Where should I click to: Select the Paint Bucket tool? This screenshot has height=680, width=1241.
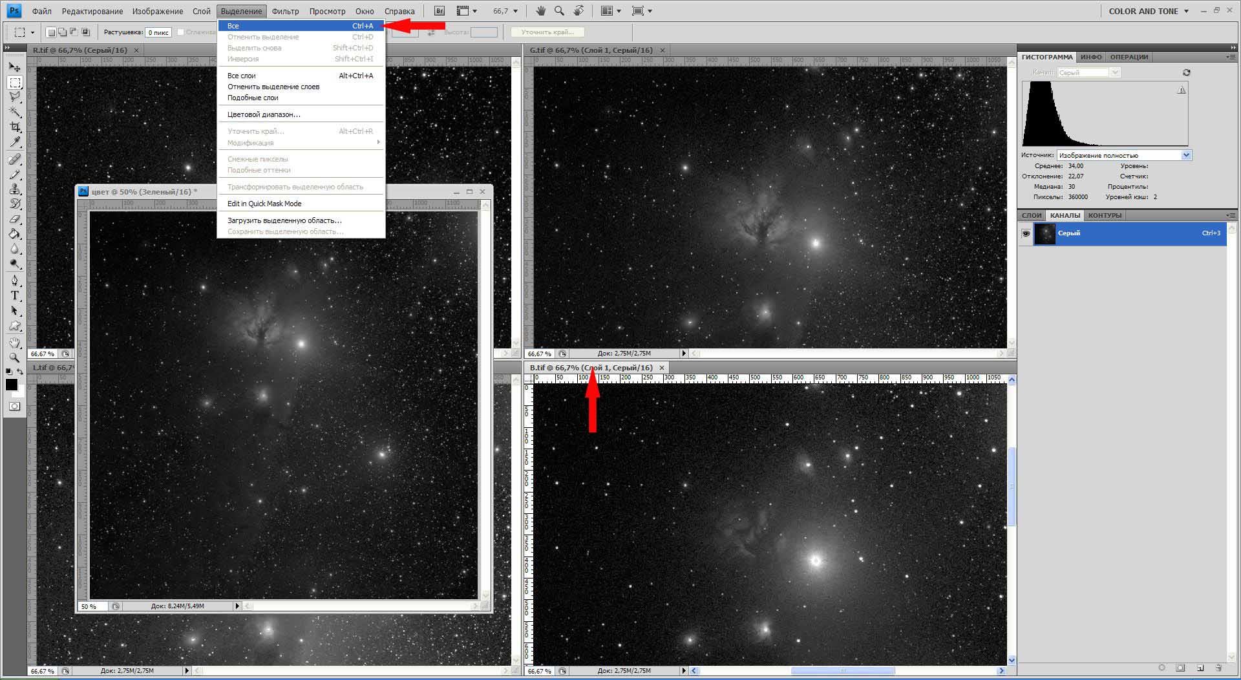pos(15,234)
